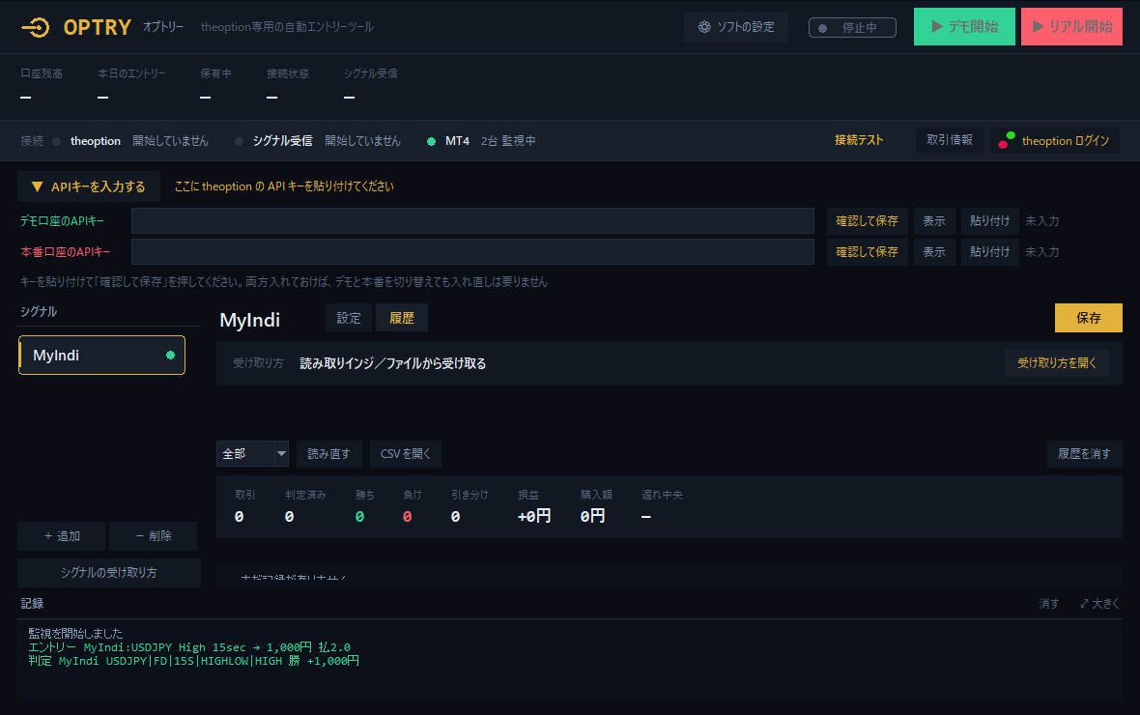Open the CSV with CSV を開く

[406, 454]
